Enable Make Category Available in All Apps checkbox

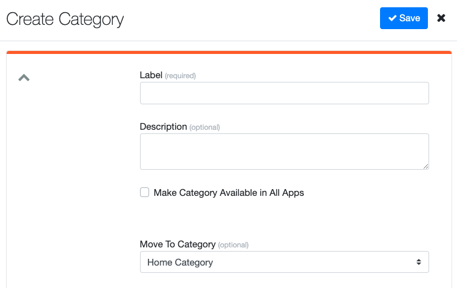pyautogui.click(x=144, y=193)
